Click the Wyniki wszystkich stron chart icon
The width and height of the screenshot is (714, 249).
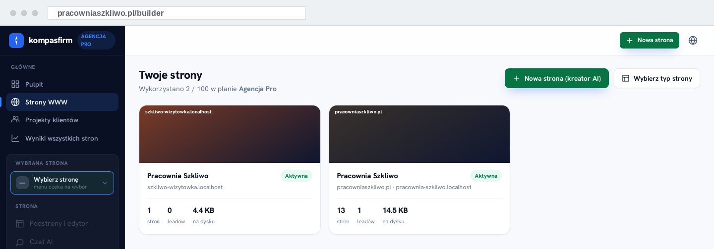pos(15,138)
